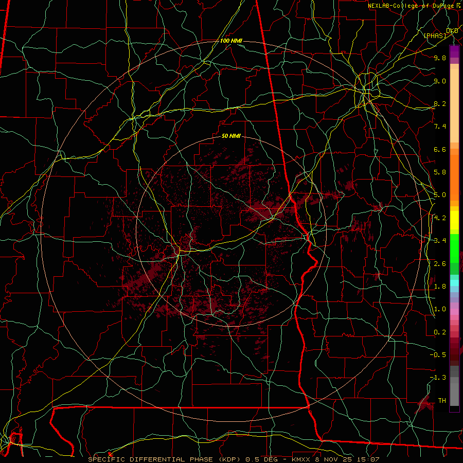Viewport: 463px width, 463px height.
Task: Click the 0.2 value on the scale
Action: 440,332
